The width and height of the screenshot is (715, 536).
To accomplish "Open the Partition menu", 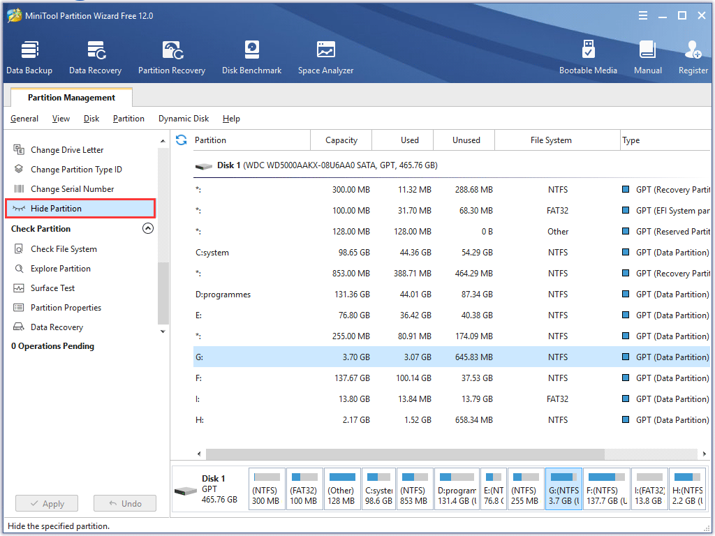I will (128, 119).
